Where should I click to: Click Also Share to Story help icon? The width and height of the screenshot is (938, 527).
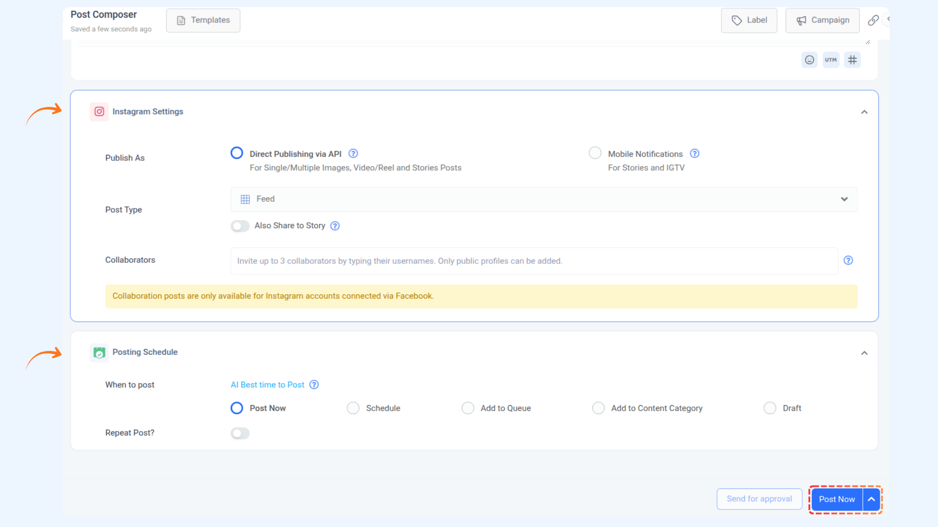pyautogui.click(x=335, y=226)
